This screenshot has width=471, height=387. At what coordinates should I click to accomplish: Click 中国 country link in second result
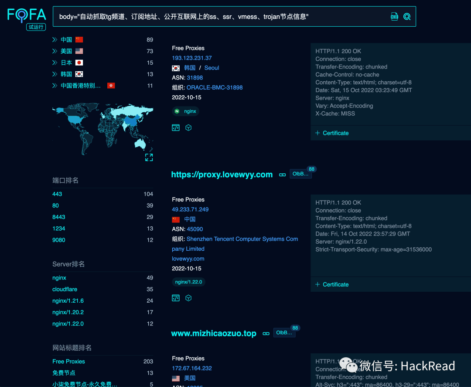pos(190,219)
